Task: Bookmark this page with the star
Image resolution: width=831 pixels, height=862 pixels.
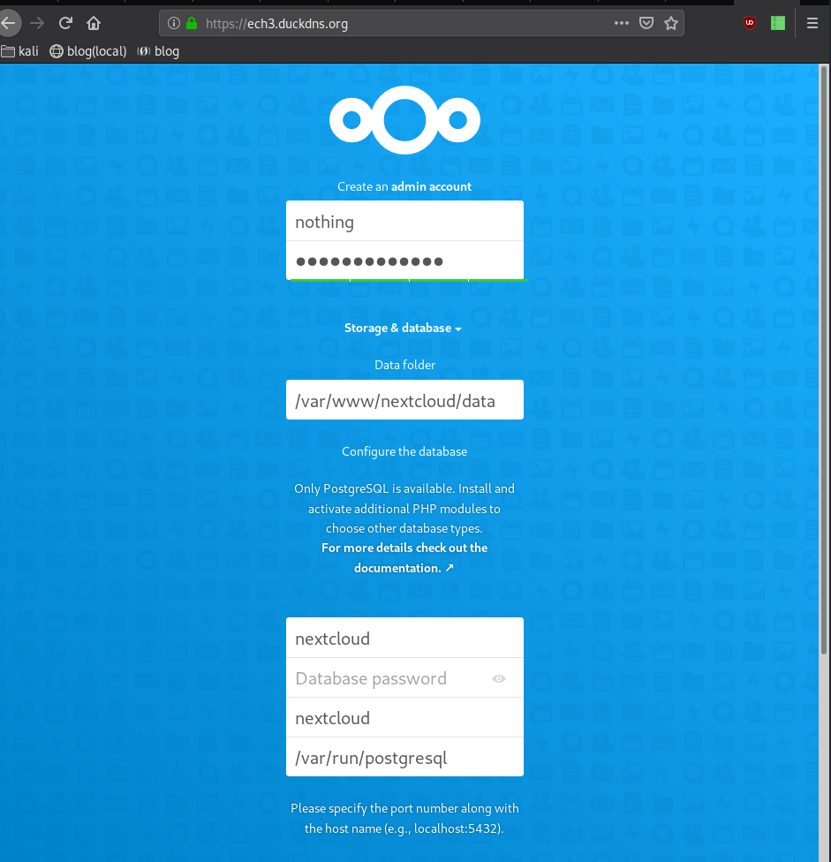Action: tap(671, 23)
